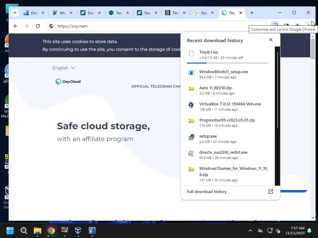318x238 pixels.
Task: Click the VirtualBox installer cube icon
Action: 191,105
